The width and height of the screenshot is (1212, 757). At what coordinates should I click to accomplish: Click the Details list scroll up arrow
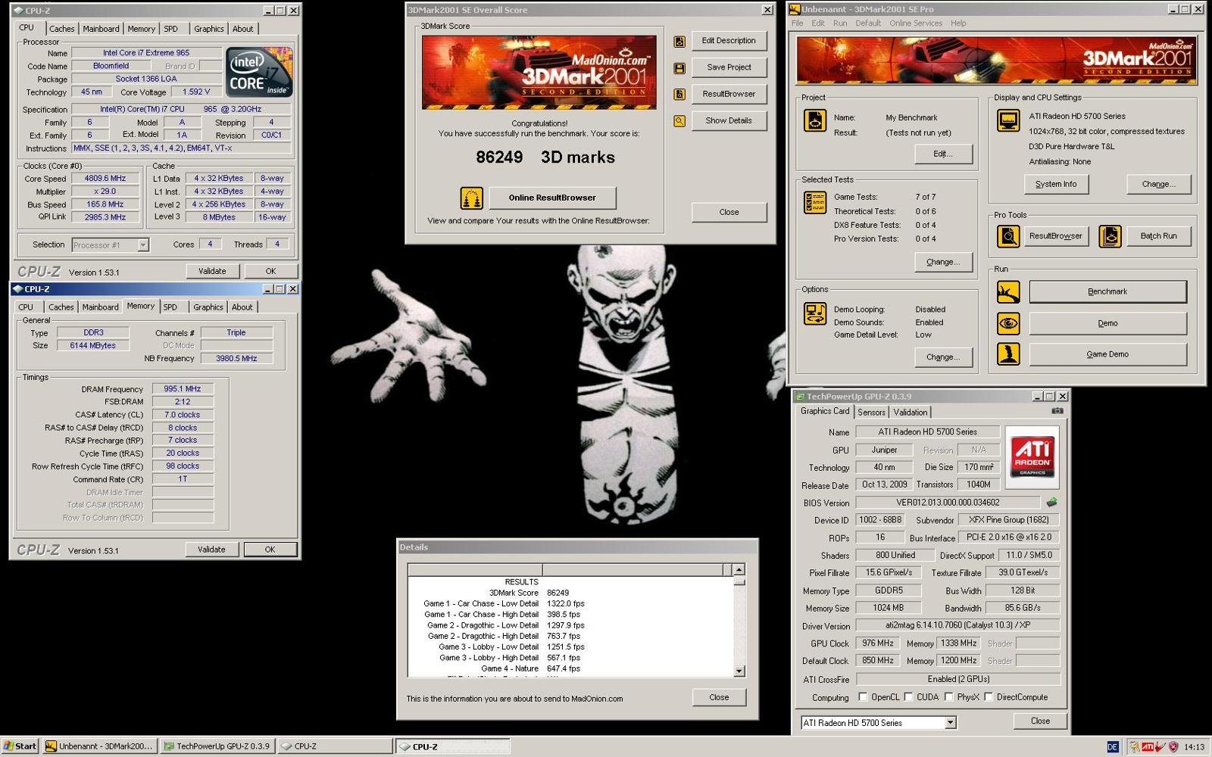739,569
